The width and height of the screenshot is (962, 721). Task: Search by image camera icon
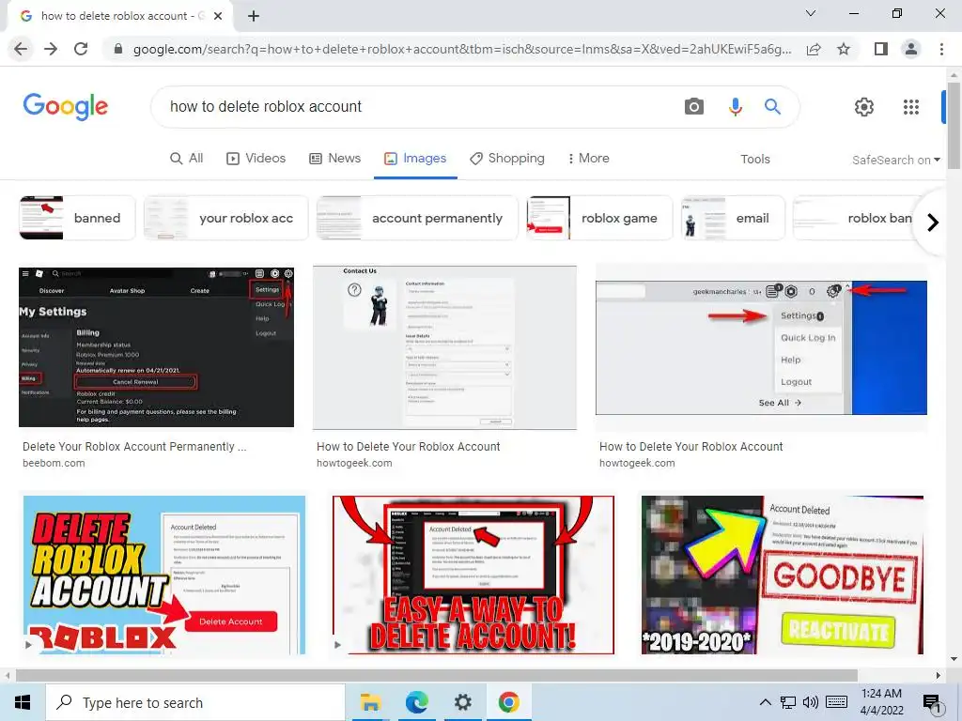pos(694,107)
